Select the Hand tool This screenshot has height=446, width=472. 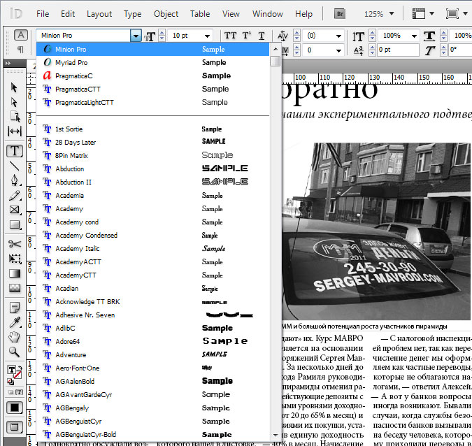tap(15, 337)
